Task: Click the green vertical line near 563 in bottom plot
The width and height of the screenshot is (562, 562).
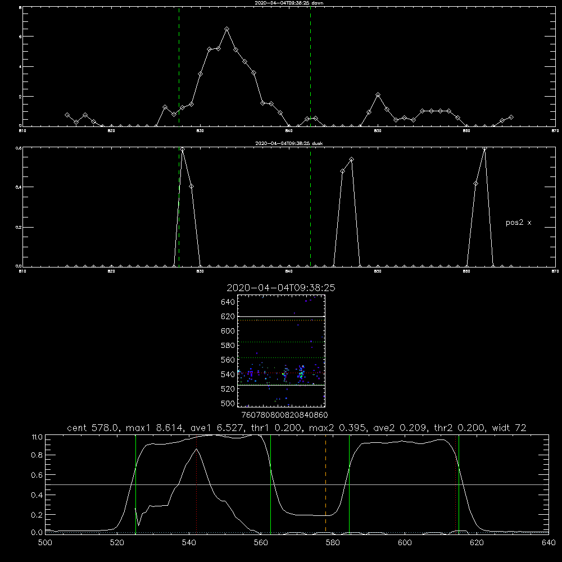Action: [x=271, y=484]
